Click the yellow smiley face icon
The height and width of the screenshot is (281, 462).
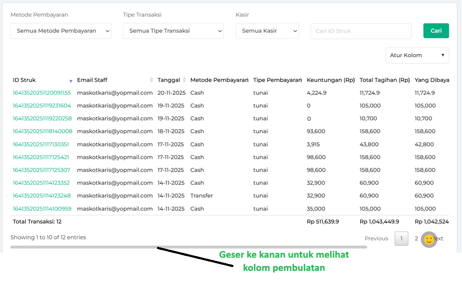tap(429, 239)
